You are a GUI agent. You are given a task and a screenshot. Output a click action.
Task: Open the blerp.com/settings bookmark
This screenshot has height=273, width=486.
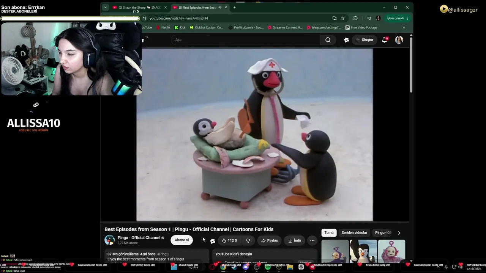(323, 28)
